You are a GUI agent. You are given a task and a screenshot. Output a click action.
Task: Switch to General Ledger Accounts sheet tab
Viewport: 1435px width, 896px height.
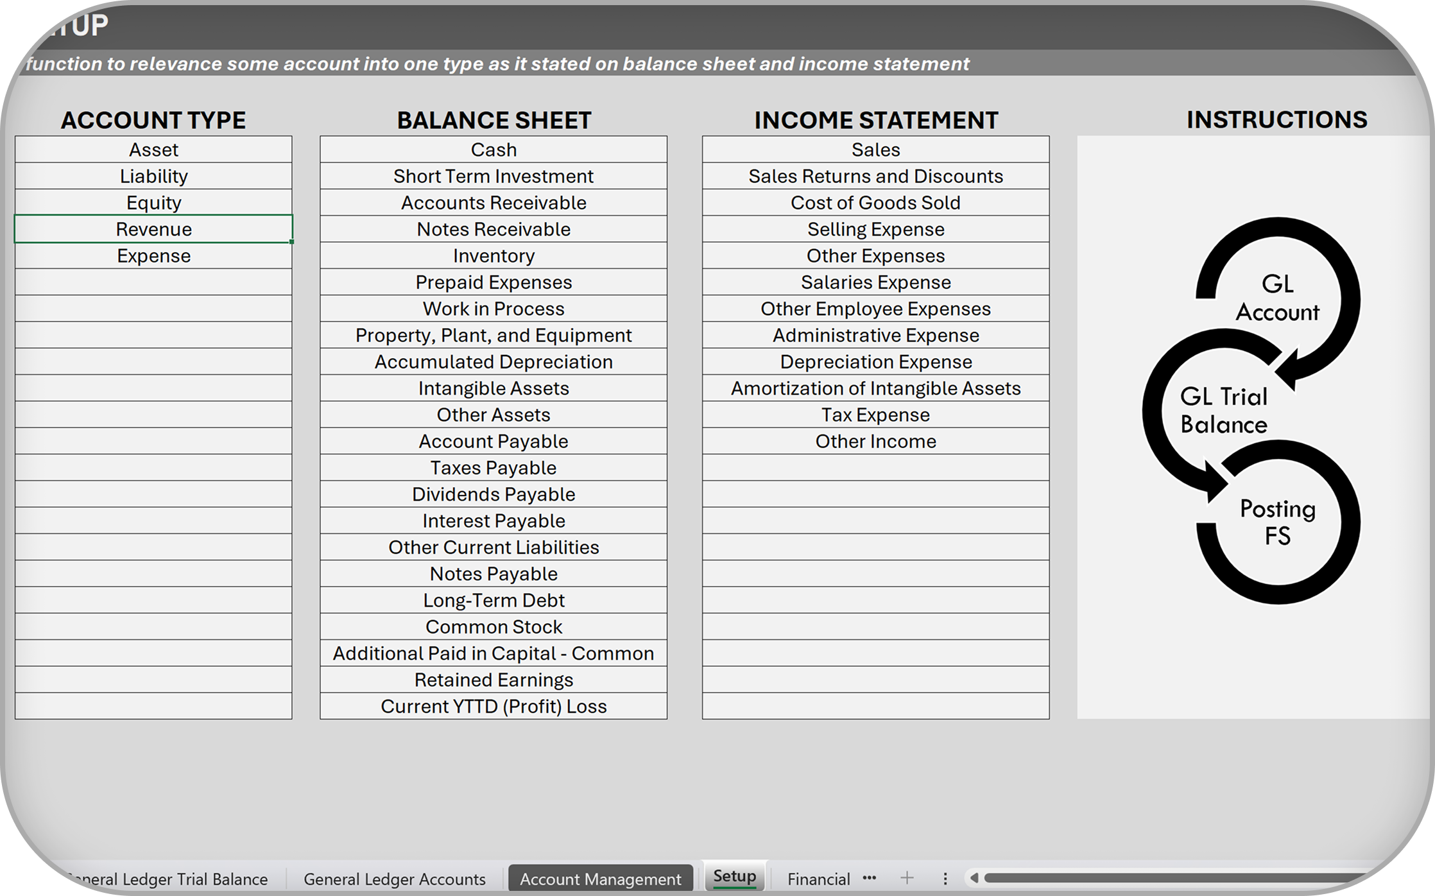coord(394,879)
